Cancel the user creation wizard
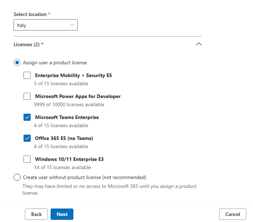Screen dimensions: 253x222 point(232,214)
